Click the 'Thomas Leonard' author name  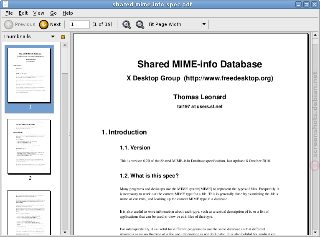(x=200, y=97)
